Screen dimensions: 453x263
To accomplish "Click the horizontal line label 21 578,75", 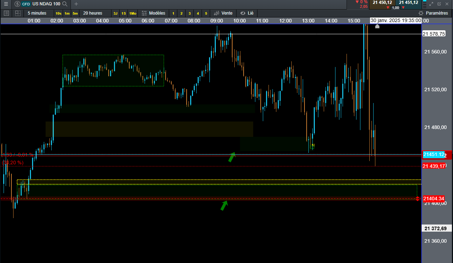I will [434, 34].
